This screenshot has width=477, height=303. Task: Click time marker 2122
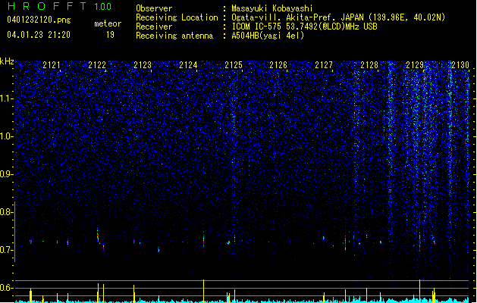97,65
